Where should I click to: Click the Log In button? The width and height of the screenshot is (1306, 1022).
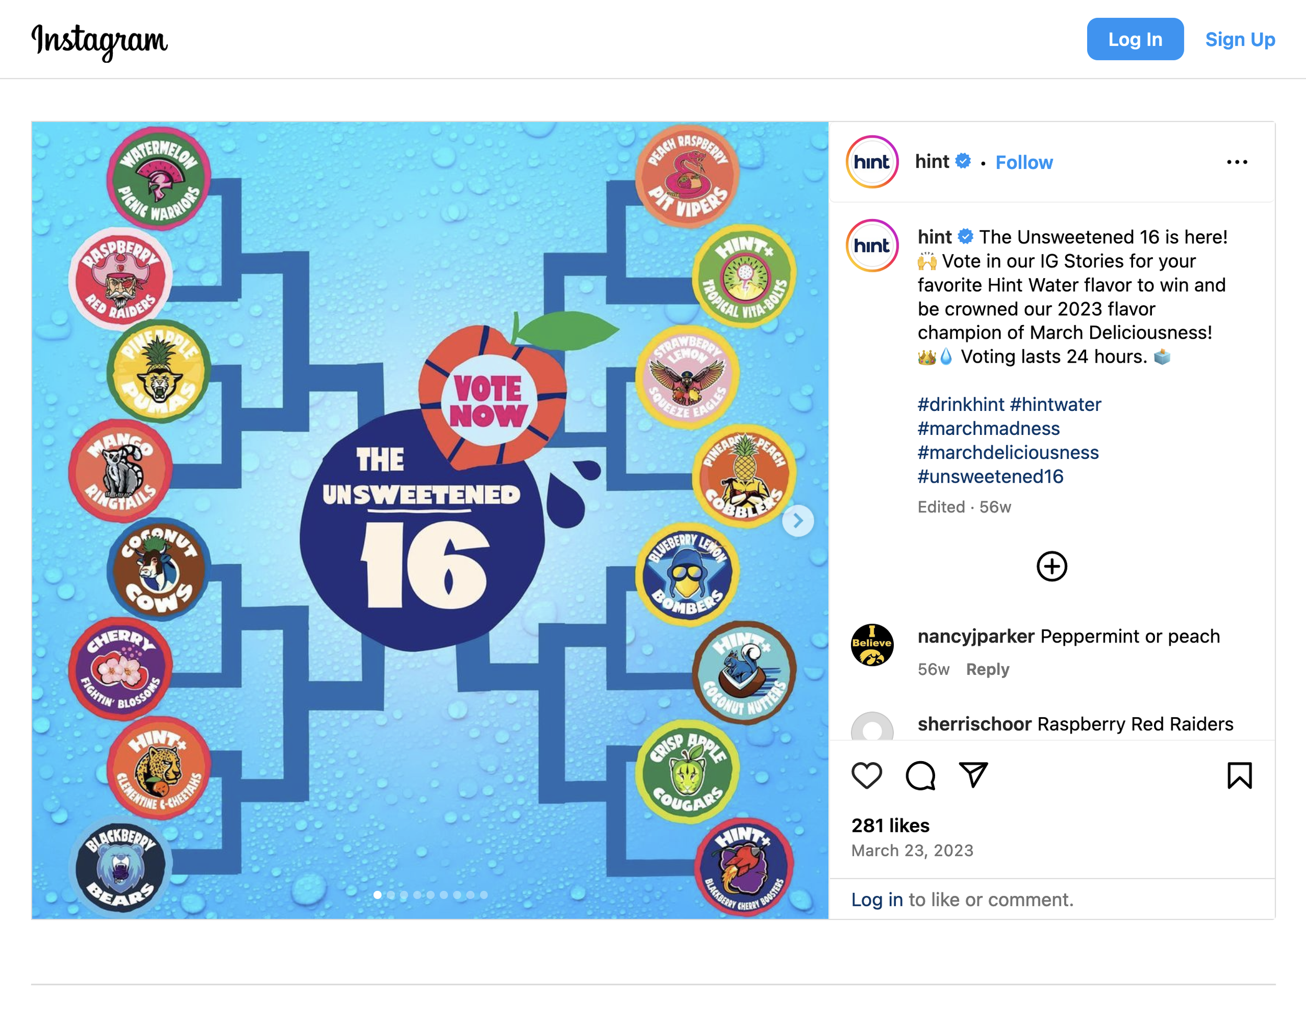[x=1135, y=40]
